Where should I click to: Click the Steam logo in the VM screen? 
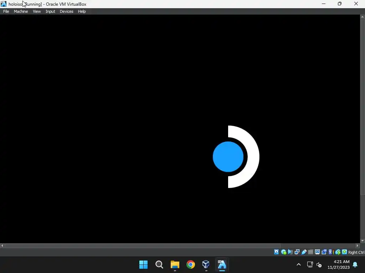click(236, 157)
